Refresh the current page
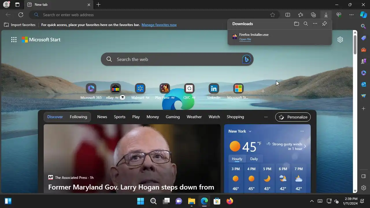 tap(21, 15)
